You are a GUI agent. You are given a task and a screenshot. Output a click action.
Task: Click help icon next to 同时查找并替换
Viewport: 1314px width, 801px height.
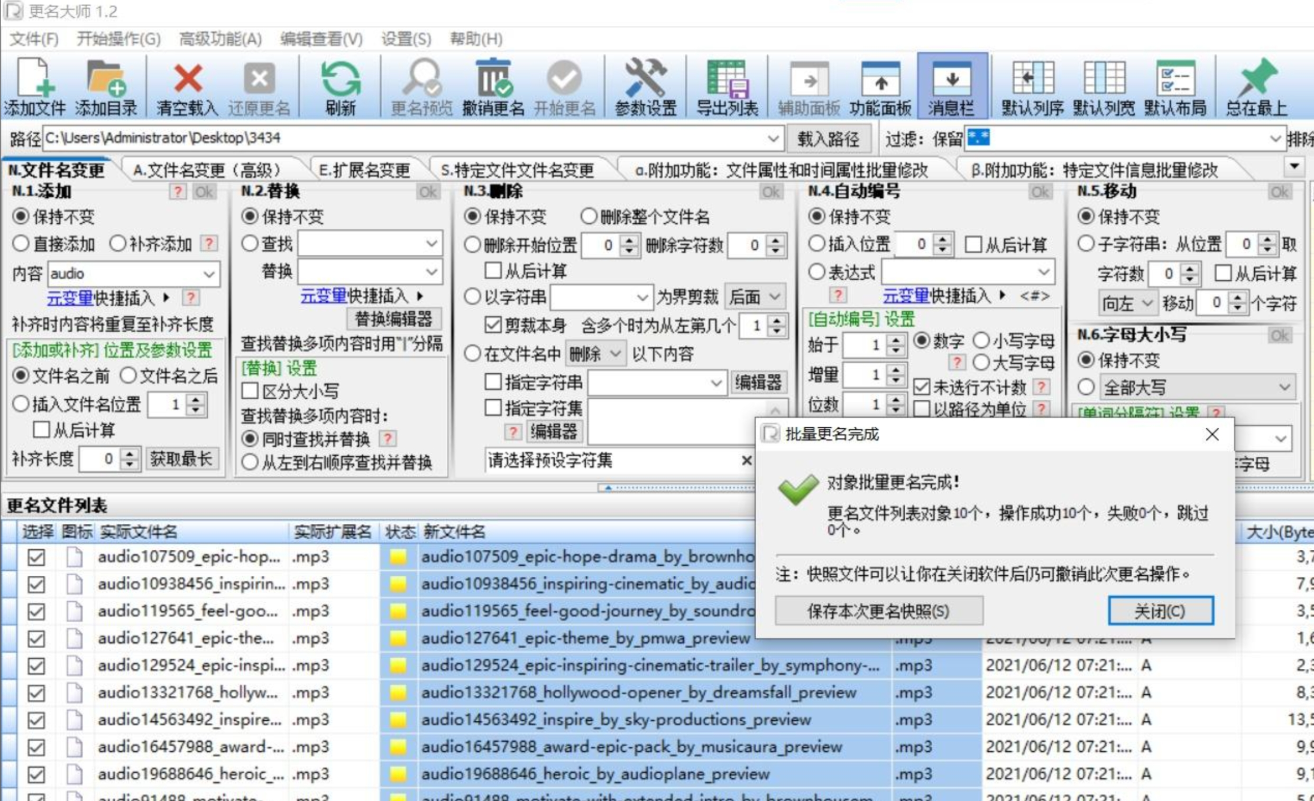coord(387,439)
